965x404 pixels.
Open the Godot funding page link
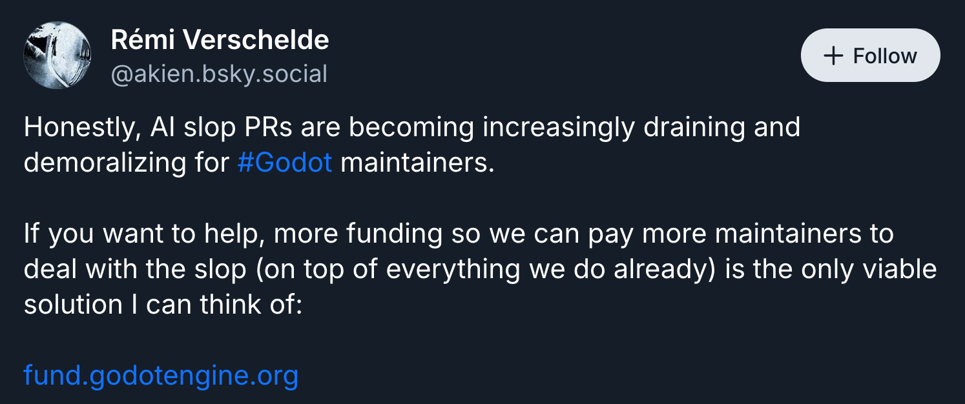161,375
